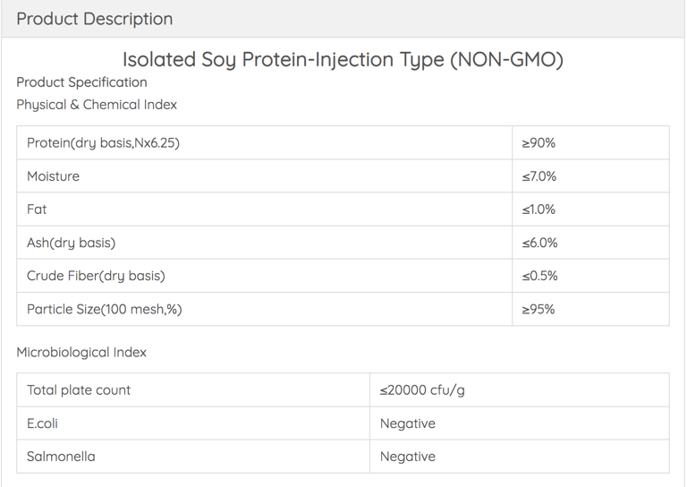Select the Isolated Soy Protein-Injection Type title
Screen dimensions: 687x487
(x=343, y=60)
